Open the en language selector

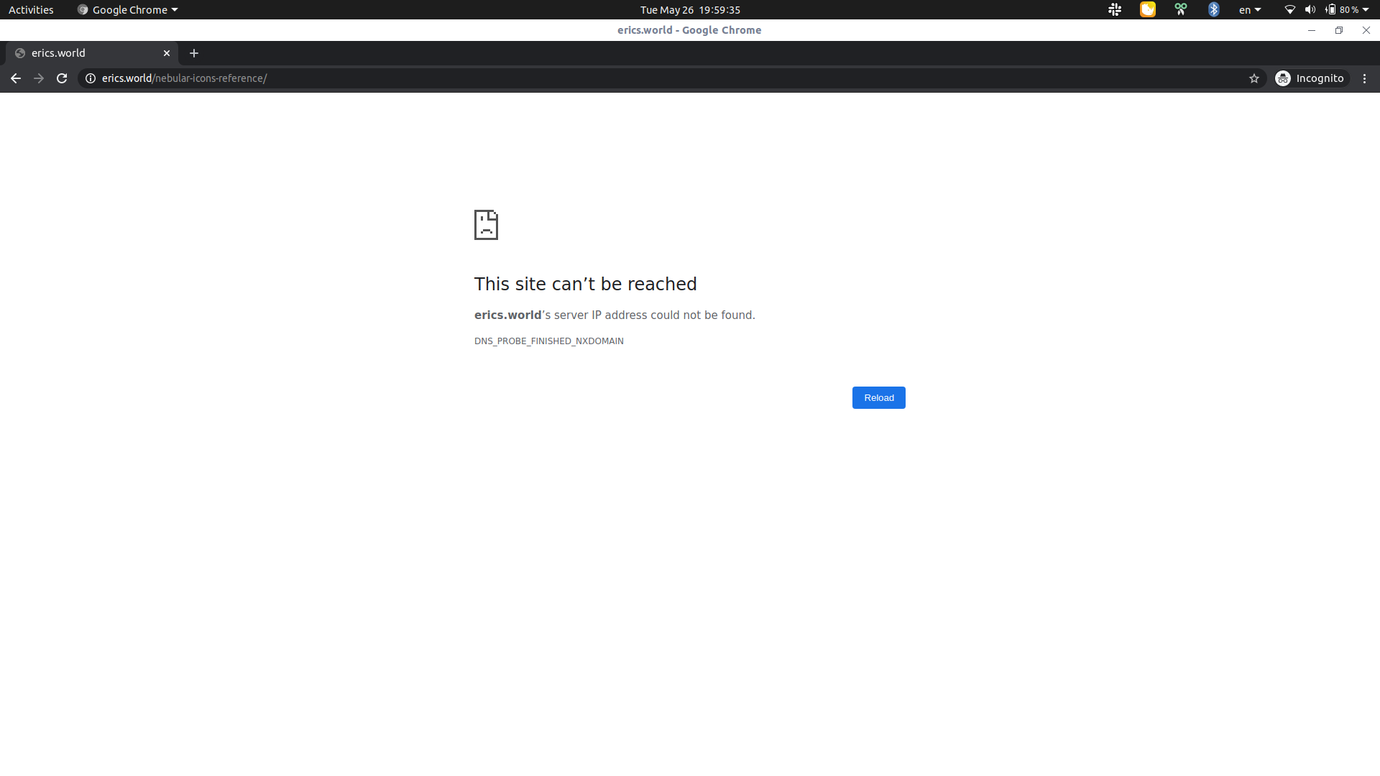click(x=1248, y=9)
